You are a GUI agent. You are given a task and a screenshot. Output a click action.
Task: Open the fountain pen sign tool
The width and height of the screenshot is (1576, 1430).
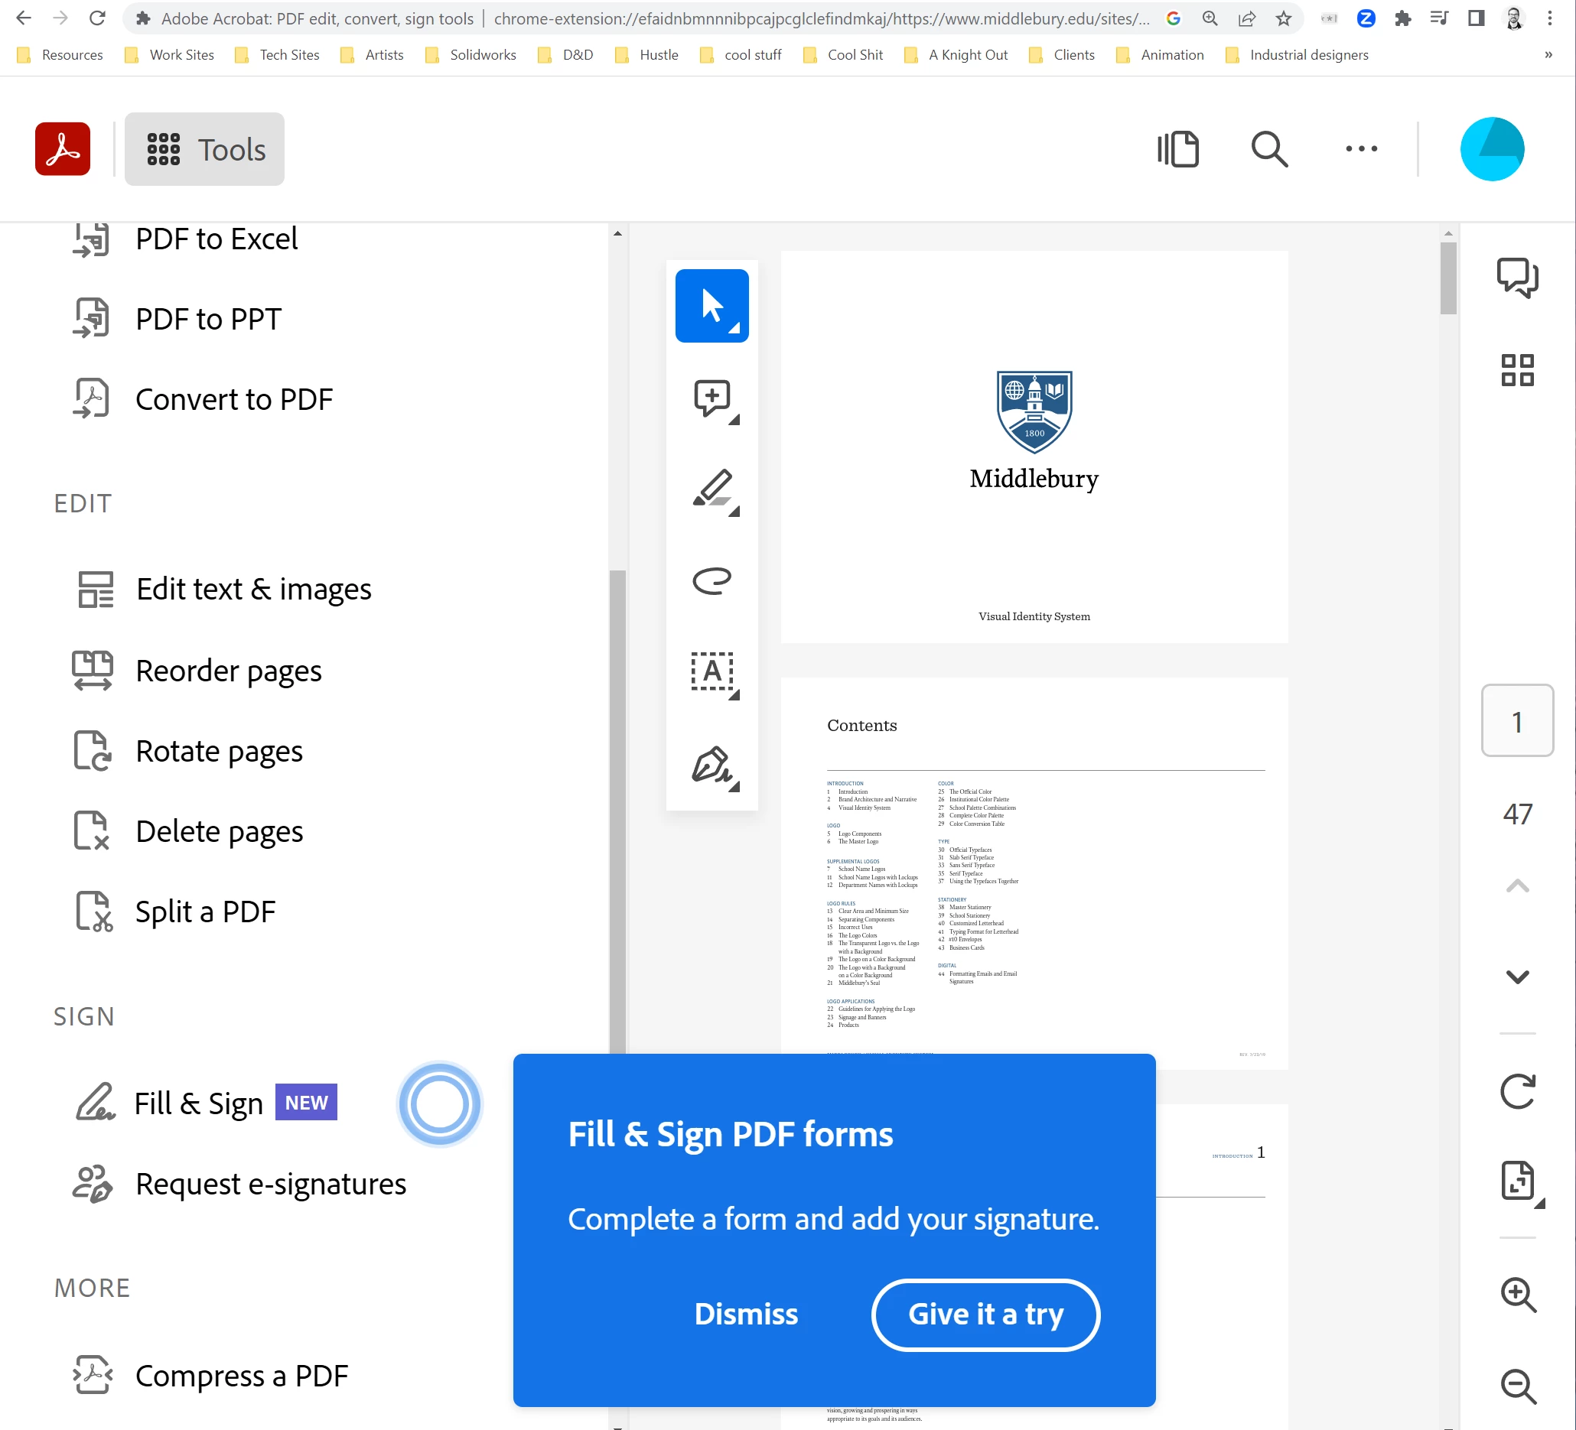pyautogui.click(x=711, y=765)
